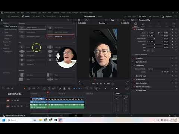Toggle the Cropping section on or off
179x134 pixels.
tap(134, 58)
